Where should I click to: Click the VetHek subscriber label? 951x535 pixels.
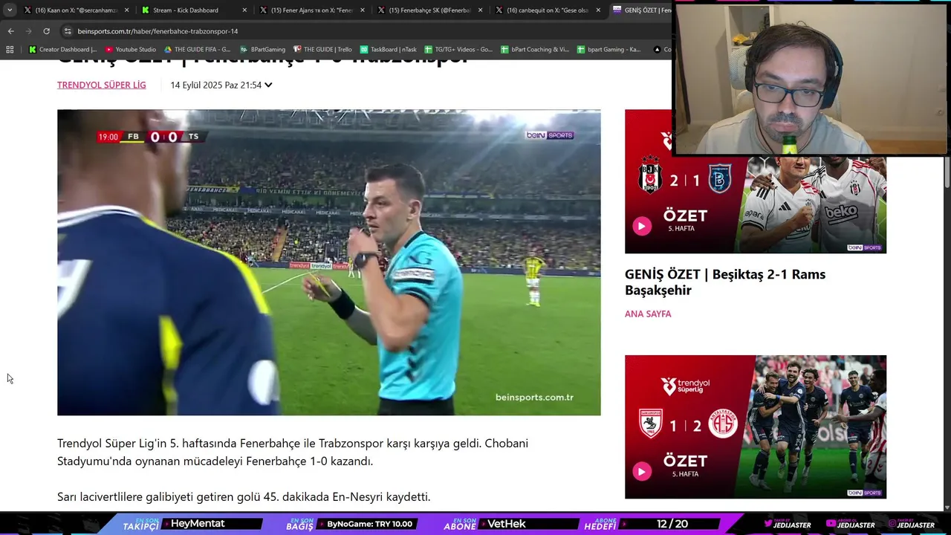pyautogui.click(x=507, y=524)
